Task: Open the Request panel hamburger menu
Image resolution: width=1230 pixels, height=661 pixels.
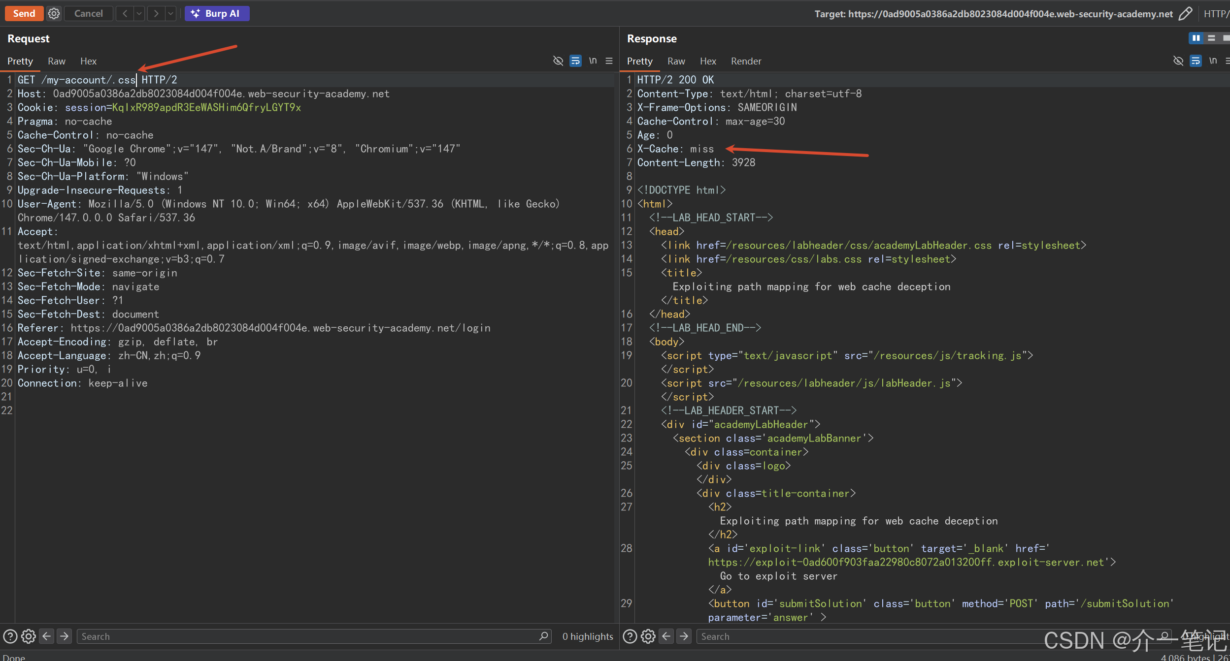Action: pos(609,61)
